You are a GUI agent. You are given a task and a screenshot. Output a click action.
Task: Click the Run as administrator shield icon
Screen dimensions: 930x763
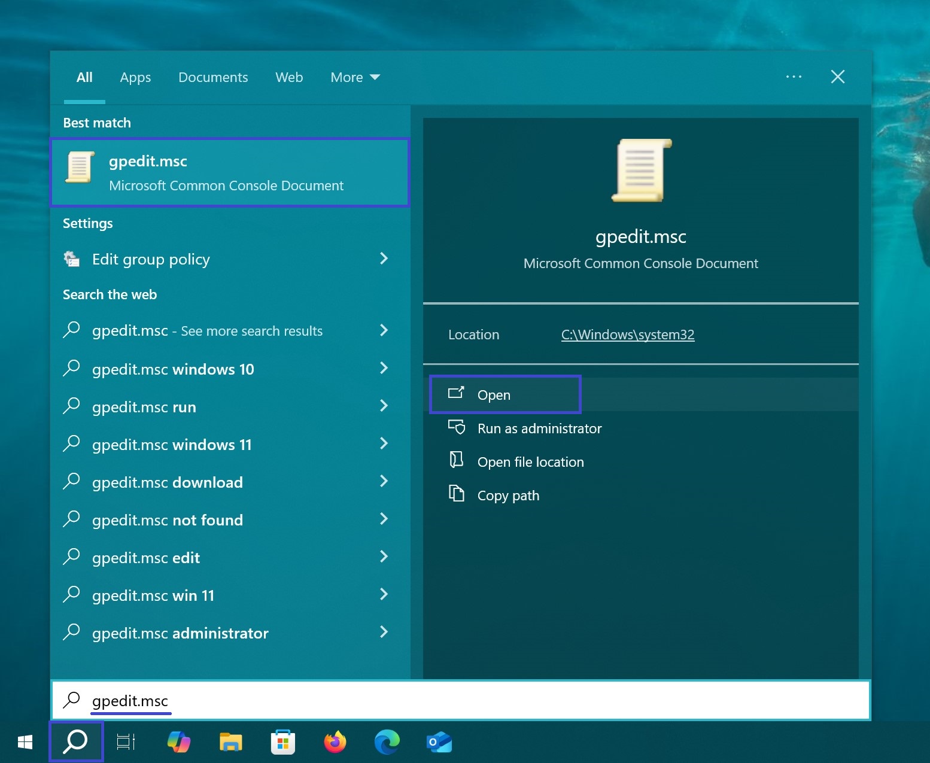(457, 427)
